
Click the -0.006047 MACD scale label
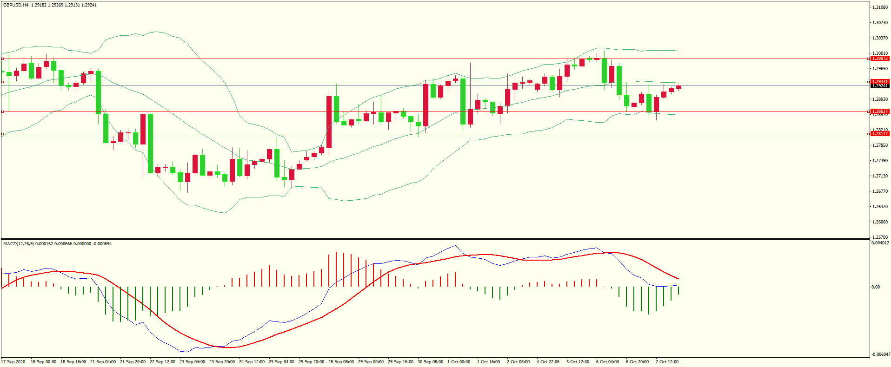[881, 354]
